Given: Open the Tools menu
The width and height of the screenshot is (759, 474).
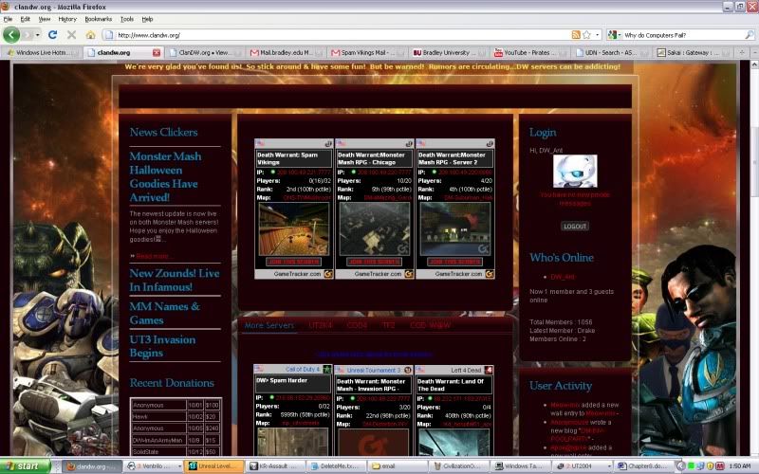Looking at the screenshot, I should click(127, 19).
